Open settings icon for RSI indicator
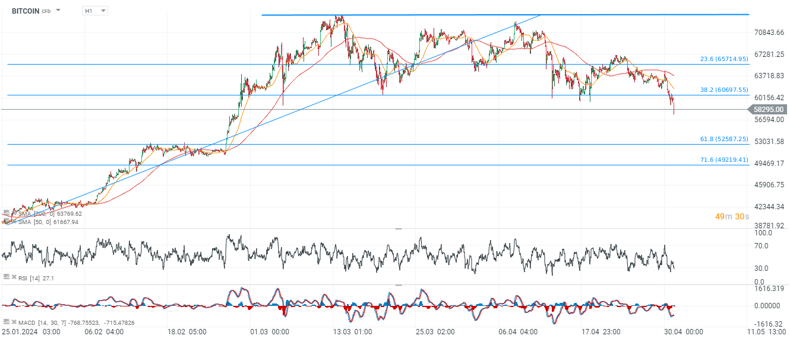This screenshot has width=790, height=342. pos(5,277)
